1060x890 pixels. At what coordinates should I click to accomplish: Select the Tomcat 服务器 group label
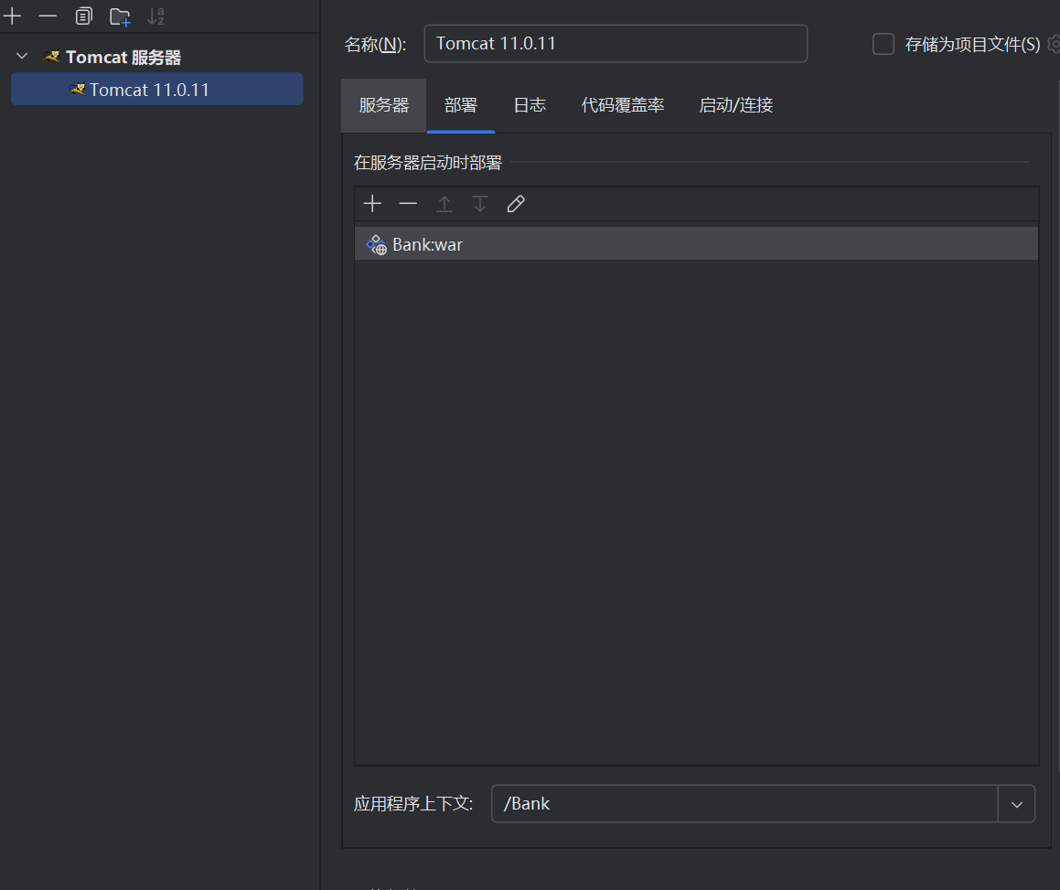(x=123, y=58)
